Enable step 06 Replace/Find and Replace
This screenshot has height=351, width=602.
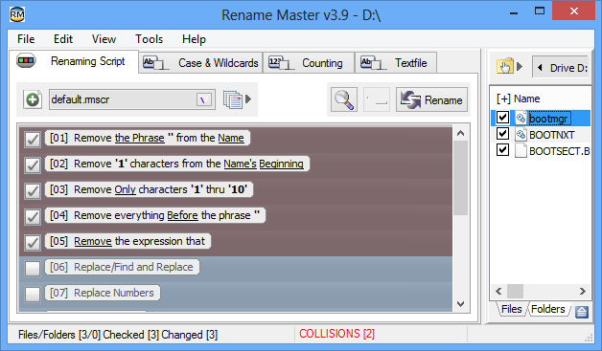click(33, 269)
